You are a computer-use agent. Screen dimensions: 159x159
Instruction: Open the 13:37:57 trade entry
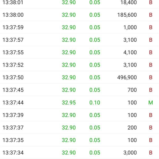click(x=79, y=40)
